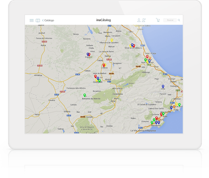Select orange pin above Benidorm

pos(159,119)
